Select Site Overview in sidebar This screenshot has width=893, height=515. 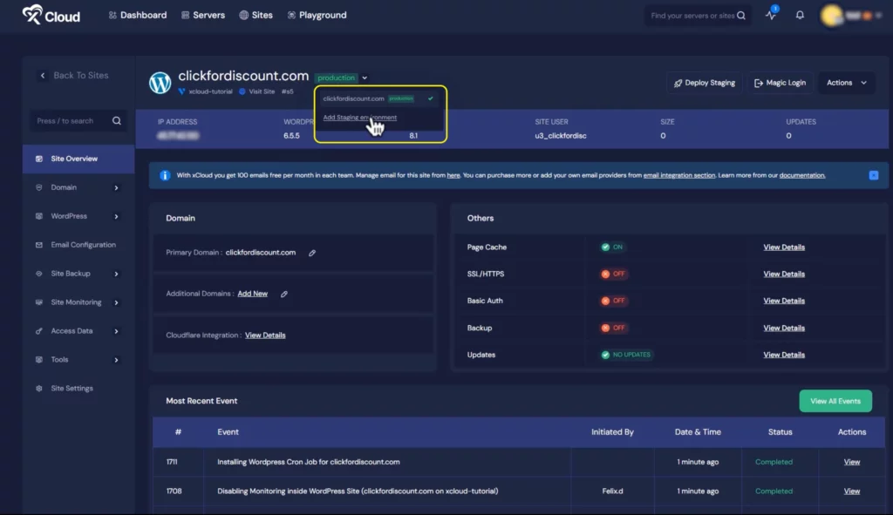click(x=78, y=159)
